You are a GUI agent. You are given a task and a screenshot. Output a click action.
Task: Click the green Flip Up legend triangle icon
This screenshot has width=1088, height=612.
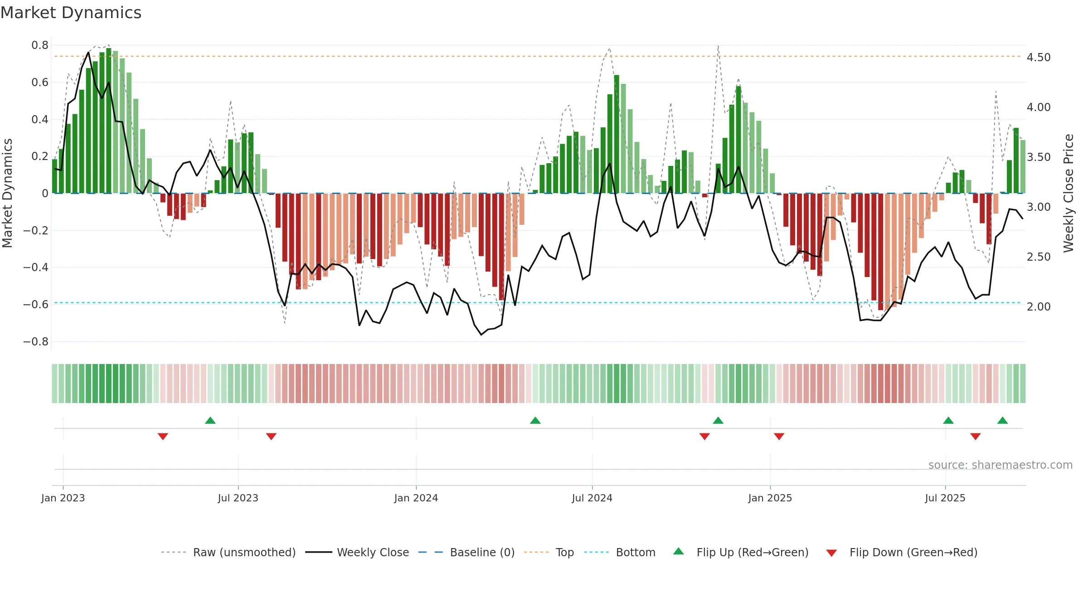tap(679, 551)
